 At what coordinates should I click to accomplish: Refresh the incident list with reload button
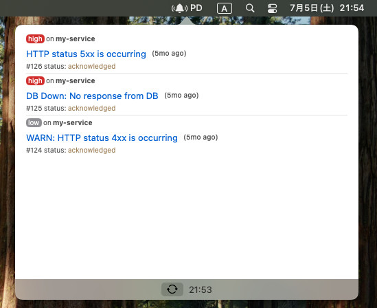[172, 289]
